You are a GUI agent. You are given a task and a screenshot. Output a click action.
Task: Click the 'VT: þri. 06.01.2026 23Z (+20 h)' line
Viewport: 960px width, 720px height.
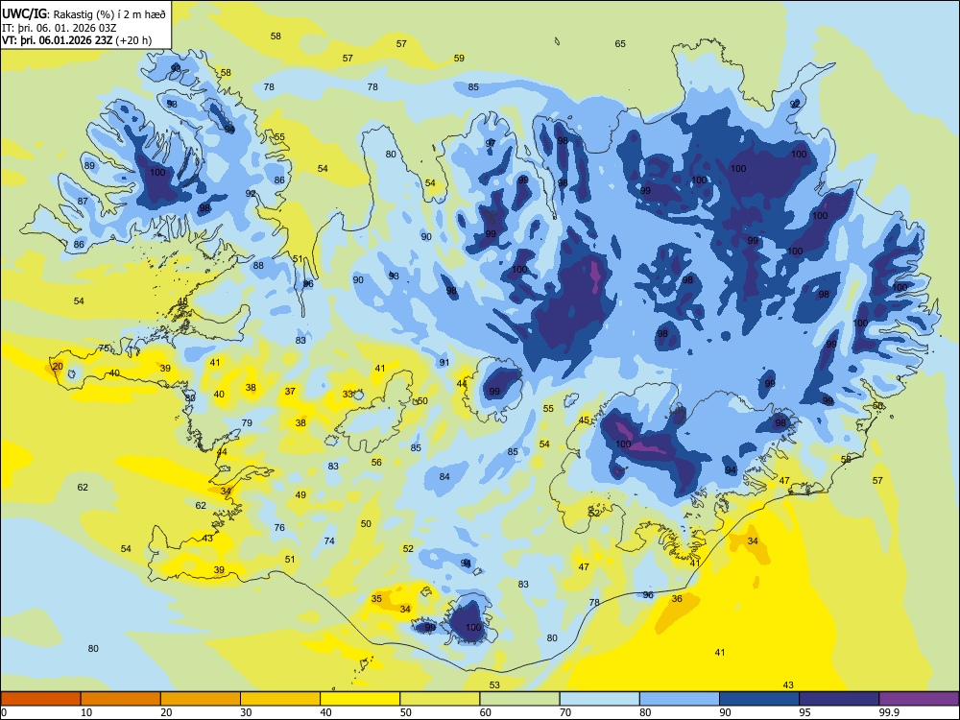tap(77, 41)
